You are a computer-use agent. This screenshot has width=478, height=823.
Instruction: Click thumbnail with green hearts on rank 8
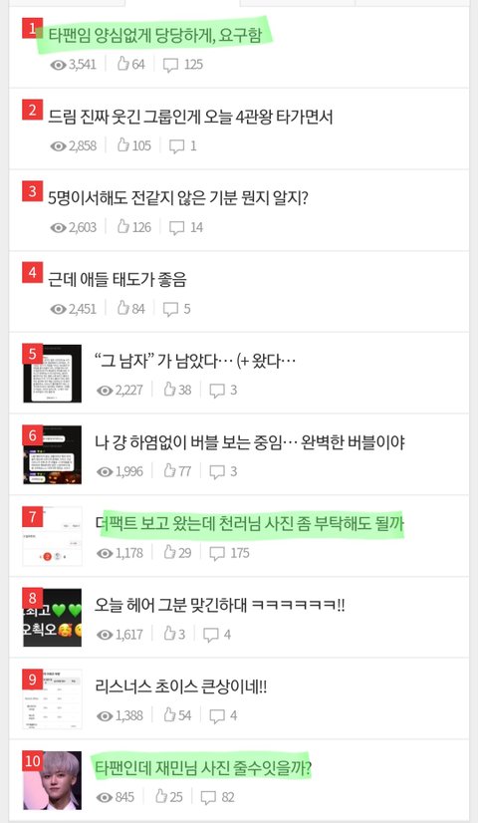[53, 618]
